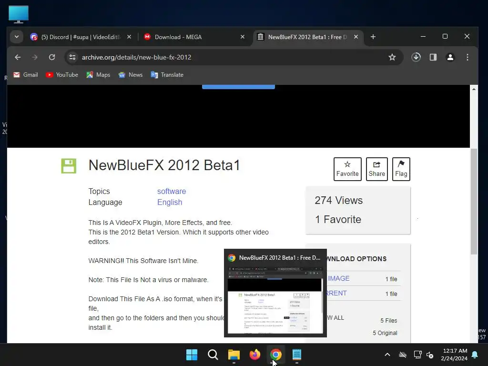The image size is (488, 366).
Task: Click the vertical scrollbar thumb
Action: coord(474,202)
